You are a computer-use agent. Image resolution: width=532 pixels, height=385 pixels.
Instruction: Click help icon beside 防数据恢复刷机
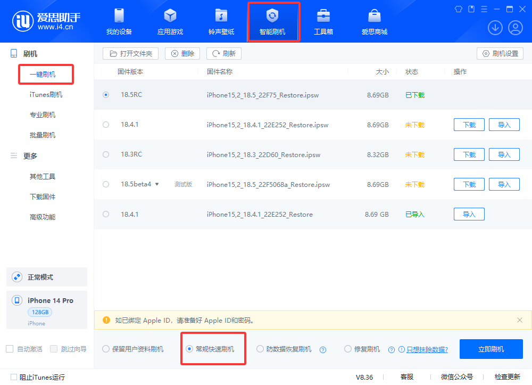point(322,350)
